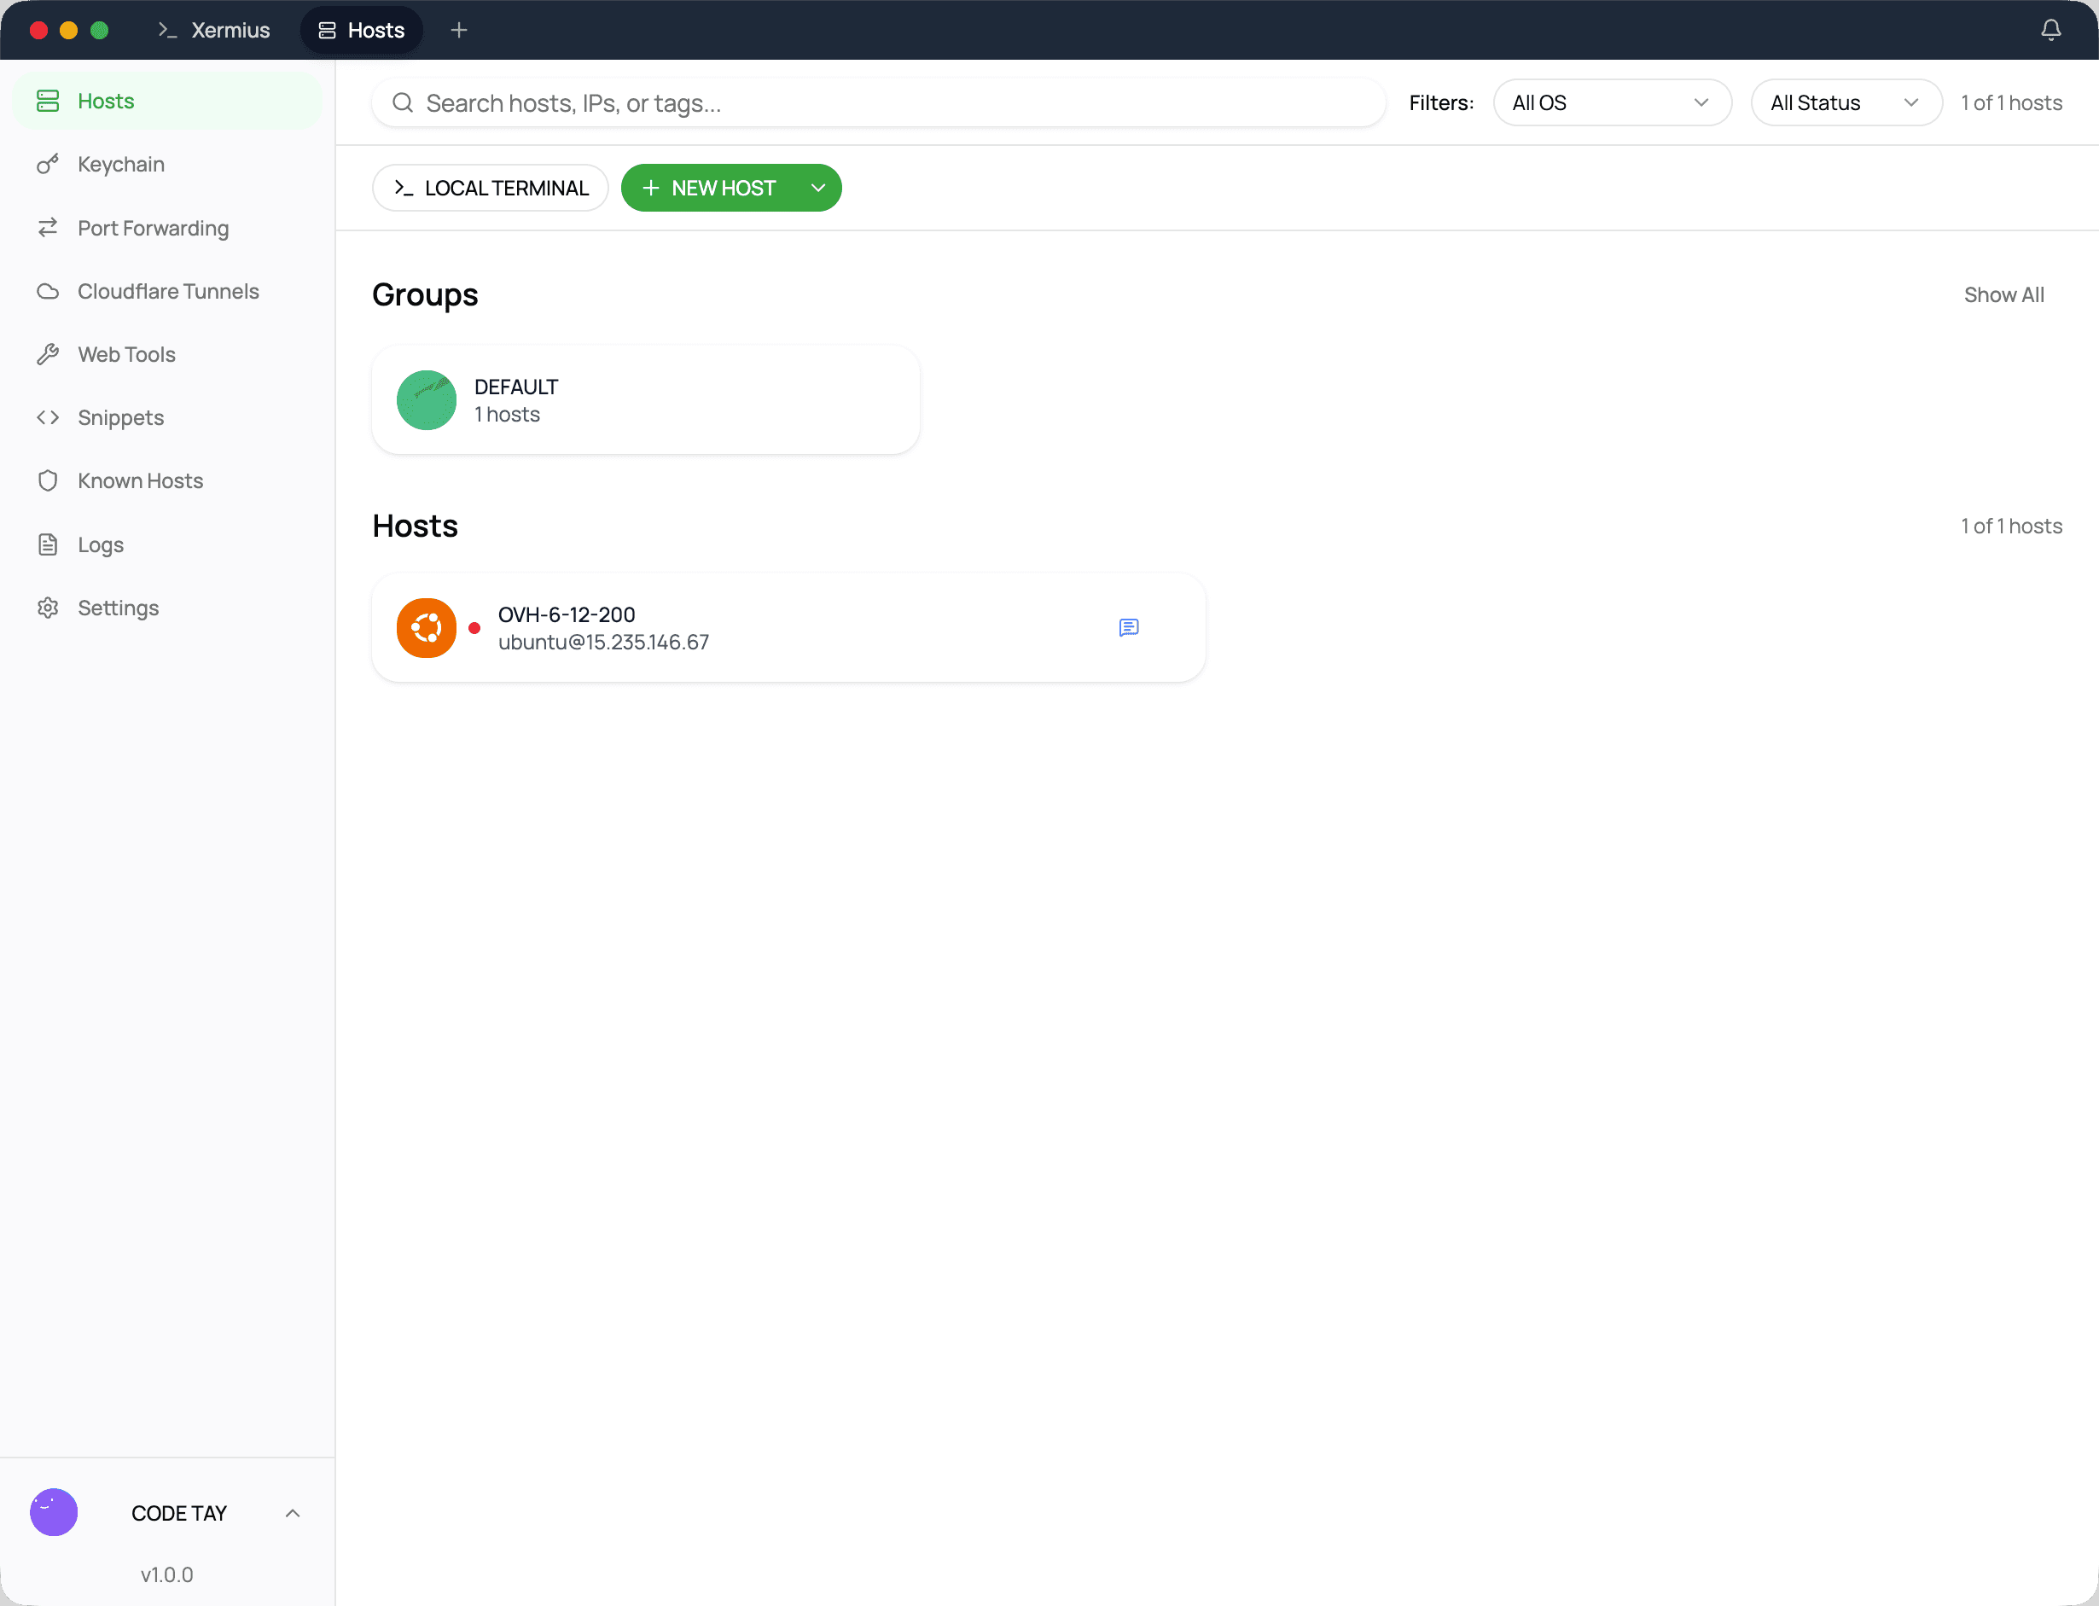Screen dimensions: 2099x1606
Task: Open the Web Tools section
Action: 125,353
